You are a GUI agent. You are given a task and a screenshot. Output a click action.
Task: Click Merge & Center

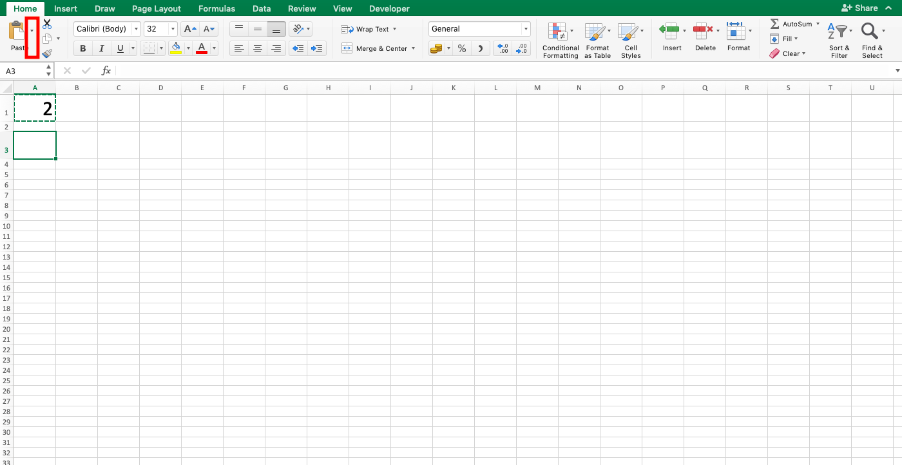[x=378, y=48]
